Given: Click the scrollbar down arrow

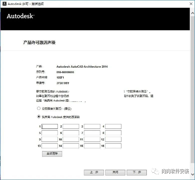Looking at the screenshot, I should (x=193, y=174).
